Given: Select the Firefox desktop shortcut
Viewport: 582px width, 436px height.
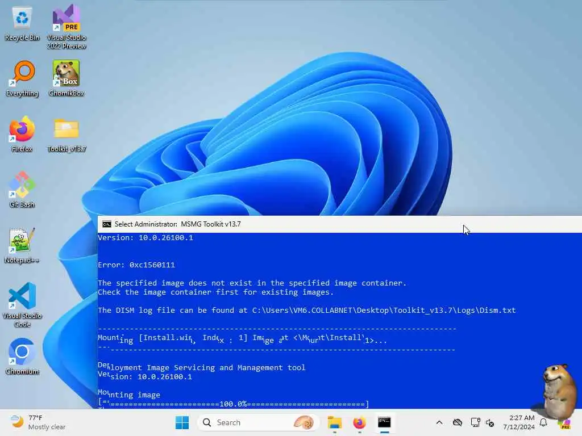Looking at the screenshot, I should pos(22,134).
